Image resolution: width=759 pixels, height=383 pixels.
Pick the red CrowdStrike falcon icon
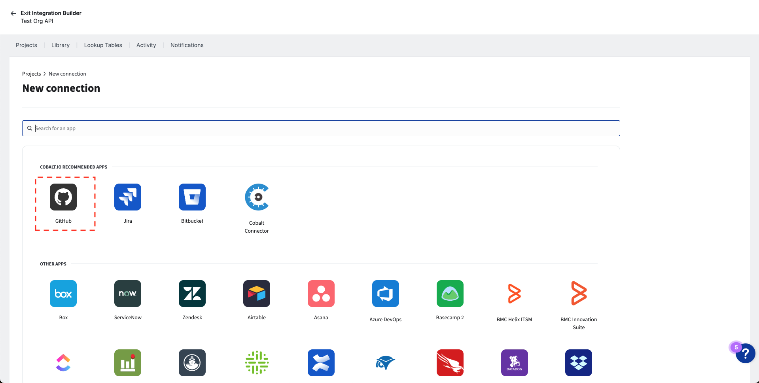point(450,363)
